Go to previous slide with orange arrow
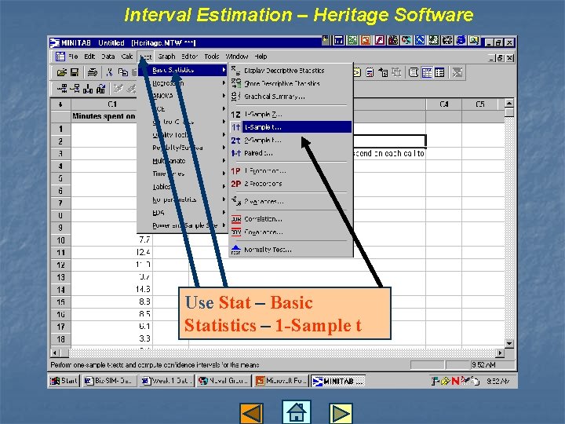Viewport: 565px width, 424px height. click(251, 414)
